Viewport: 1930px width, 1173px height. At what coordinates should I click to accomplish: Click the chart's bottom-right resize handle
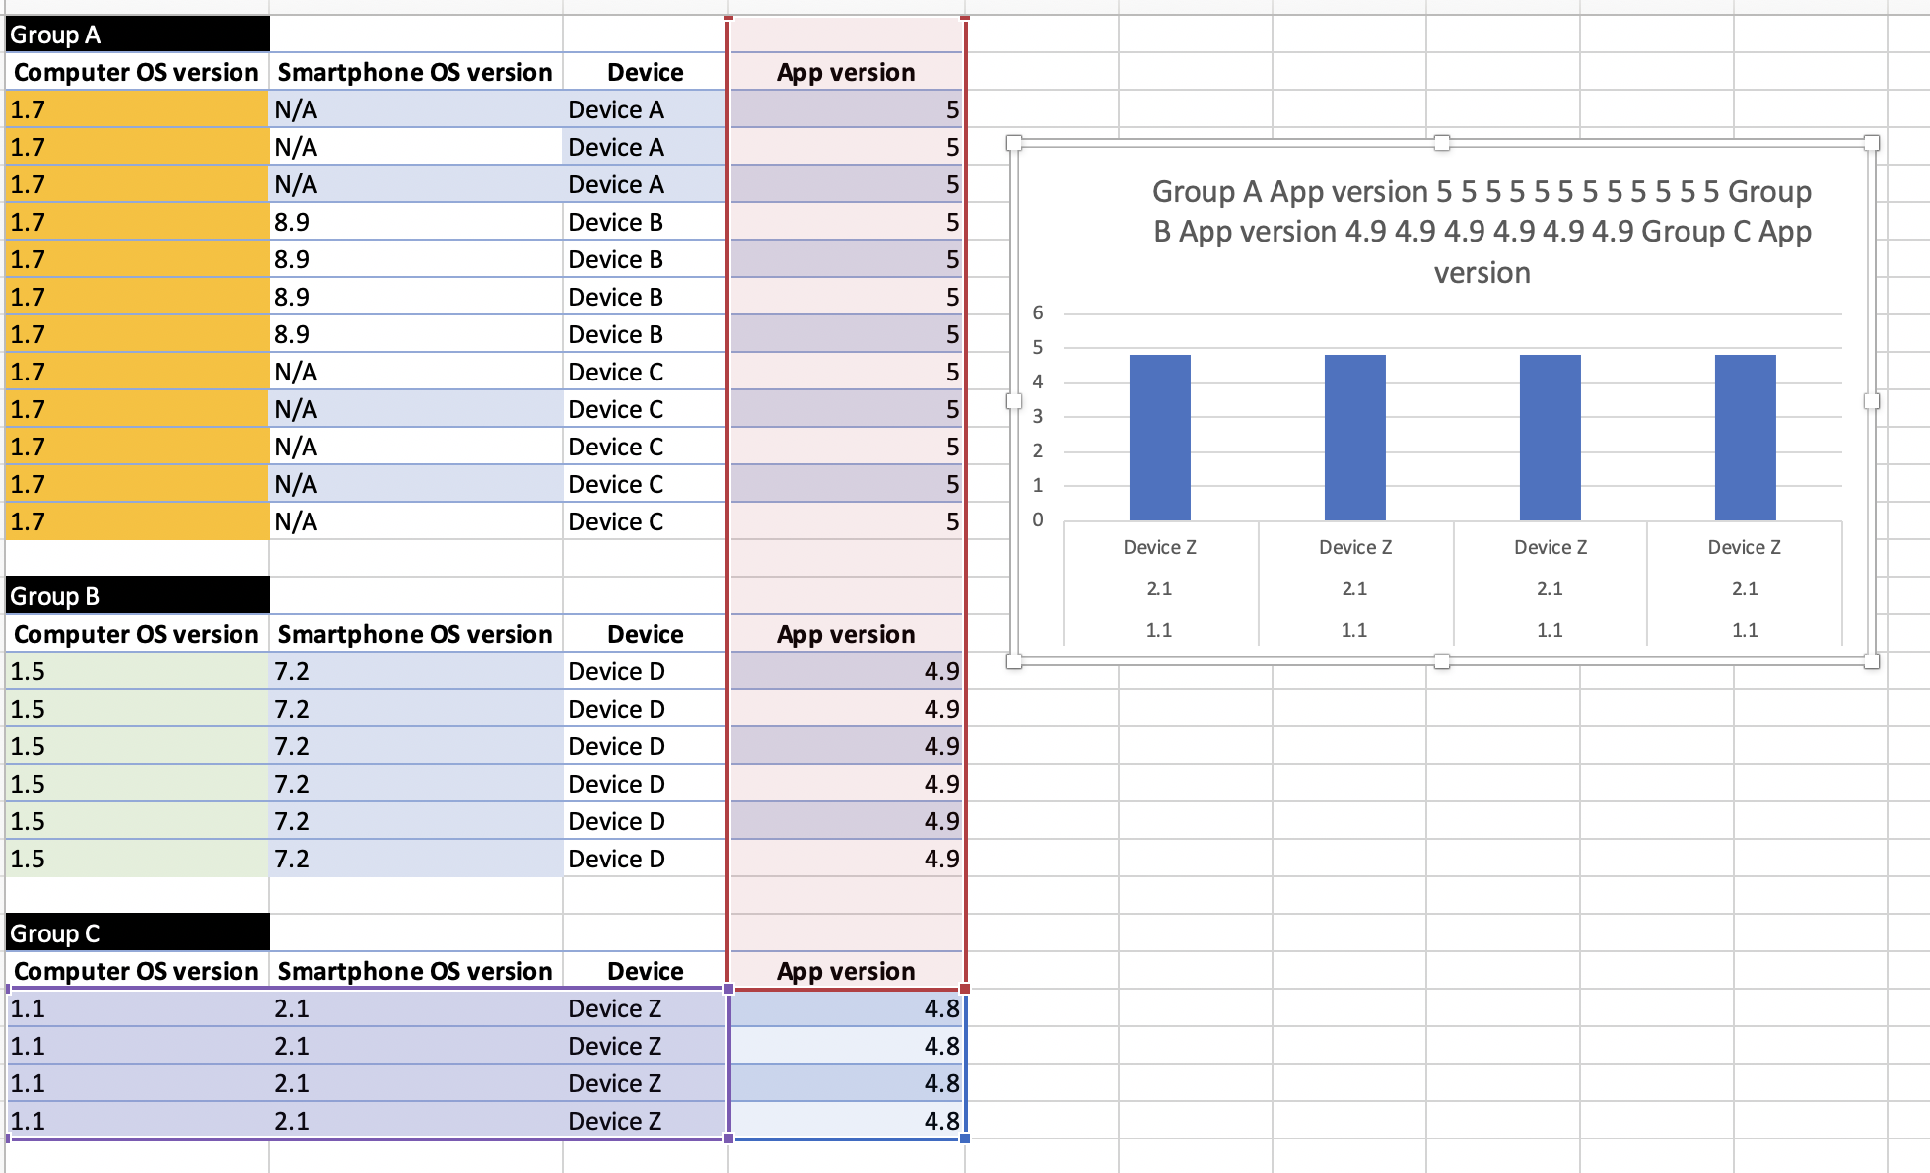pyautogui.click(x=1872, y=661)
